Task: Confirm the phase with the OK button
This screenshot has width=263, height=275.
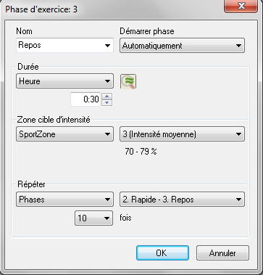Action: [x=162, y=253]
